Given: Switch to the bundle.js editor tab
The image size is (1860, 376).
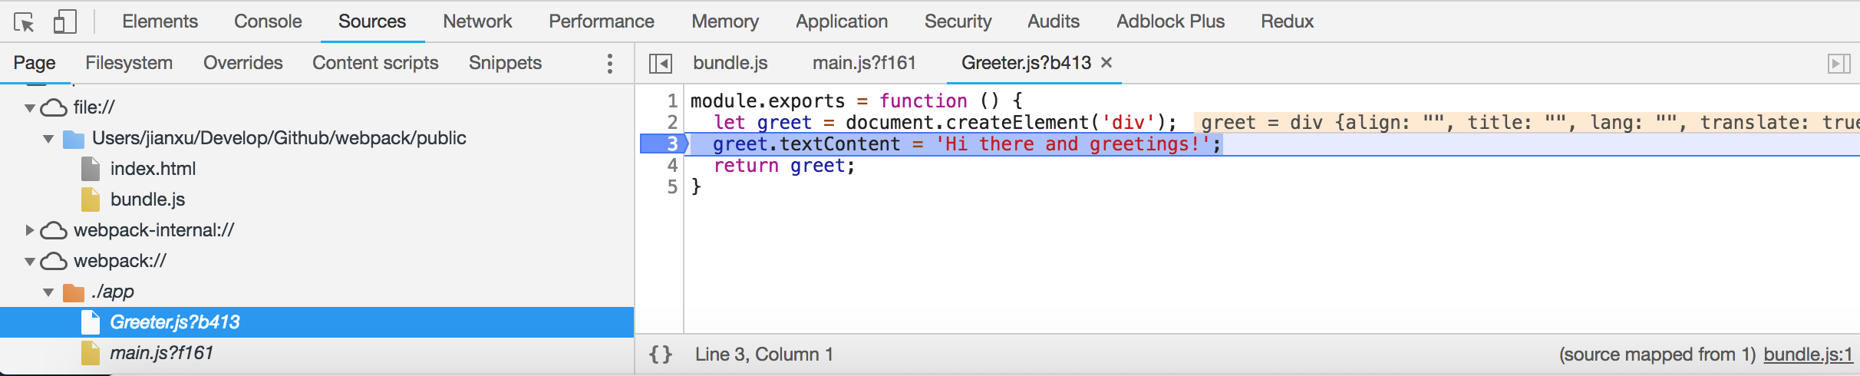Looking at the screenshot, I should click(730, 63).
